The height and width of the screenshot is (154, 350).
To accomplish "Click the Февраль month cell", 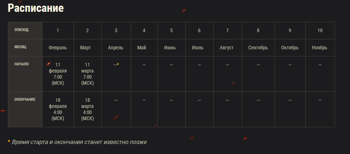I will point(58,48).
